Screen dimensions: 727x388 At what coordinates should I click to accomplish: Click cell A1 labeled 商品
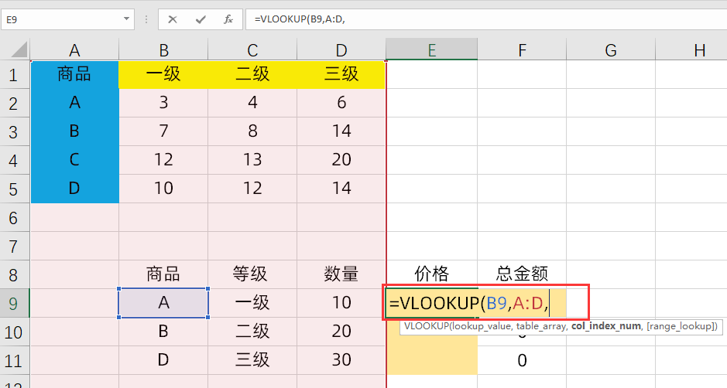click(74, 74)
